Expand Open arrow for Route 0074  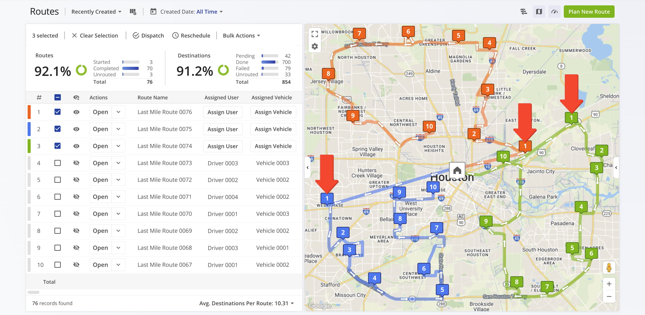(x=118, y=146)
